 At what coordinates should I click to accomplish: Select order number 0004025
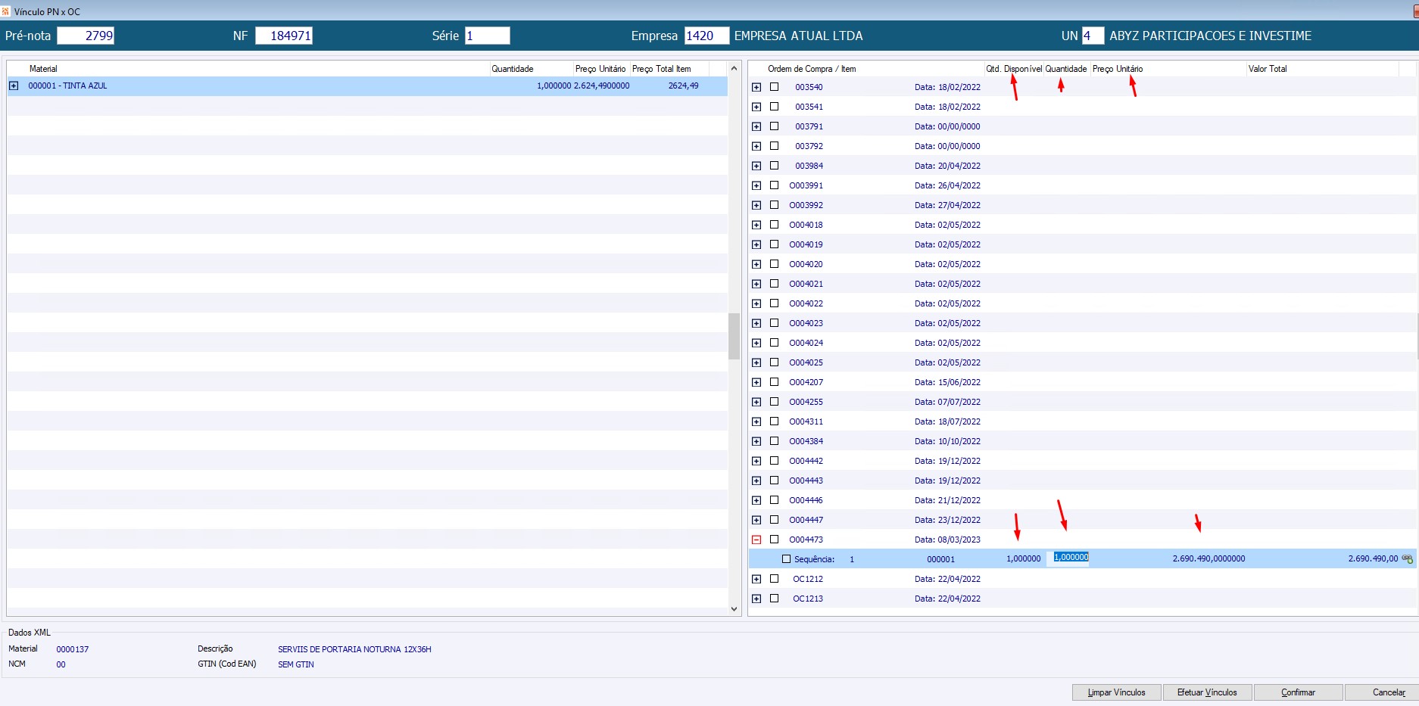point(806,362)
